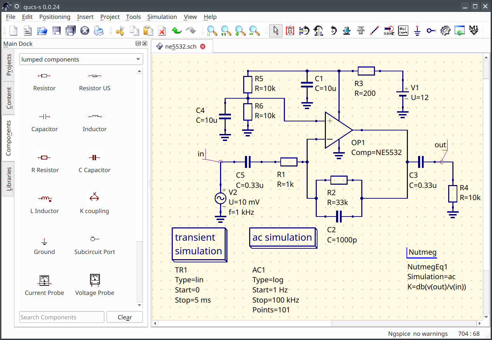Viewport: 492px width, 340px height.
Task: Click the Simulate gear icon
Action: coord(445,31)
